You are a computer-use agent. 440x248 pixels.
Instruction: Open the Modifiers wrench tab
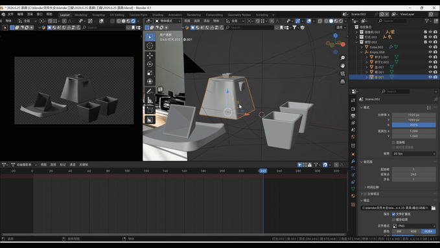[x=353, y=162]
